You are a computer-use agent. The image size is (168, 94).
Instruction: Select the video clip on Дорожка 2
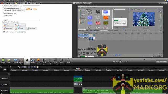(78, 84)
